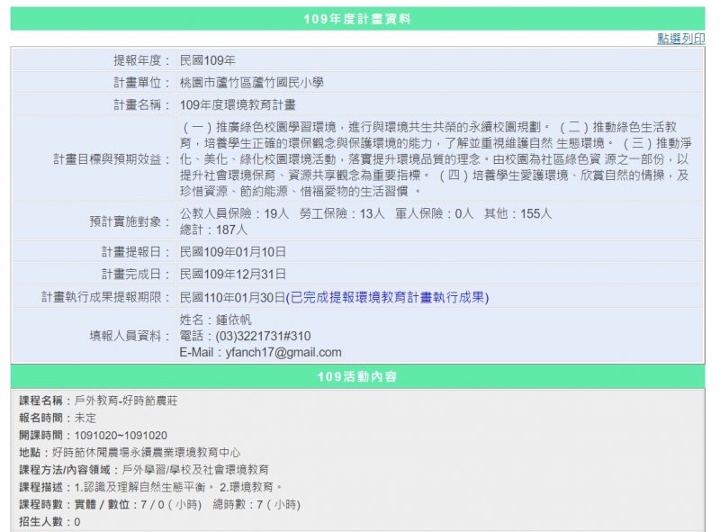Click the 計畫執行成果提報期限 label
This screenshot has width=720, height=532.
pos(106,297)
